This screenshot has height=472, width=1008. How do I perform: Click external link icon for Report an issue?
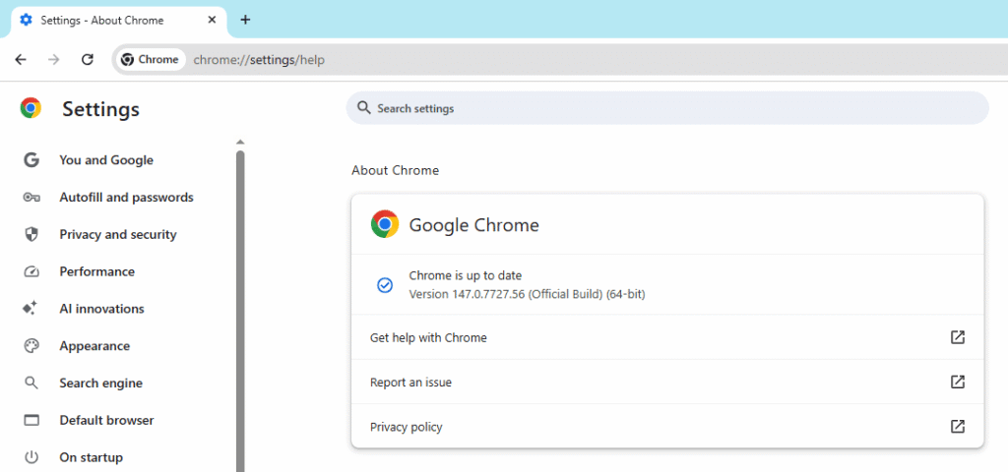point(958,383)
